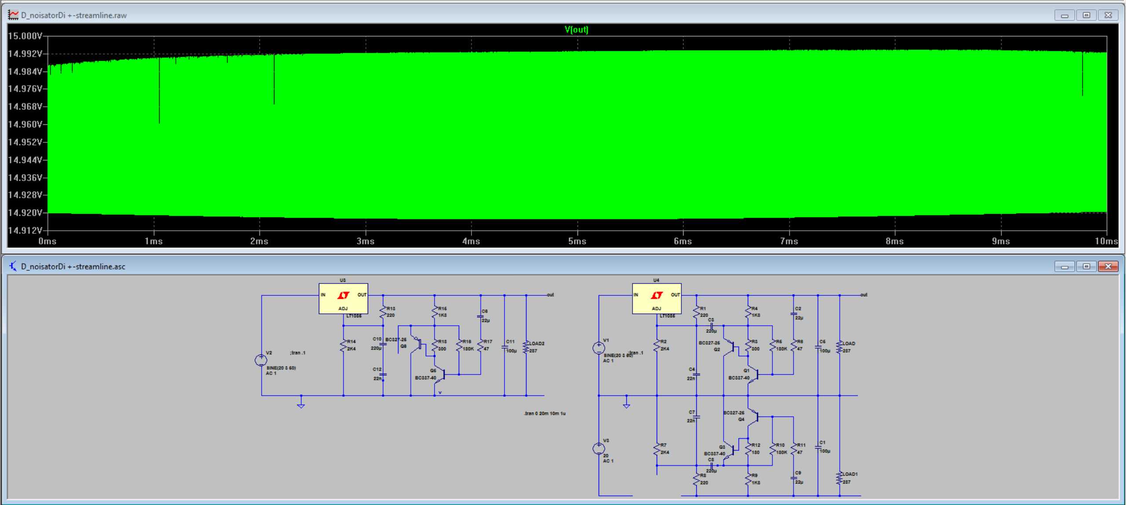Select capacitor C12 22n
The width and height of the screenshot is (1126, 505).
[383, 374]
